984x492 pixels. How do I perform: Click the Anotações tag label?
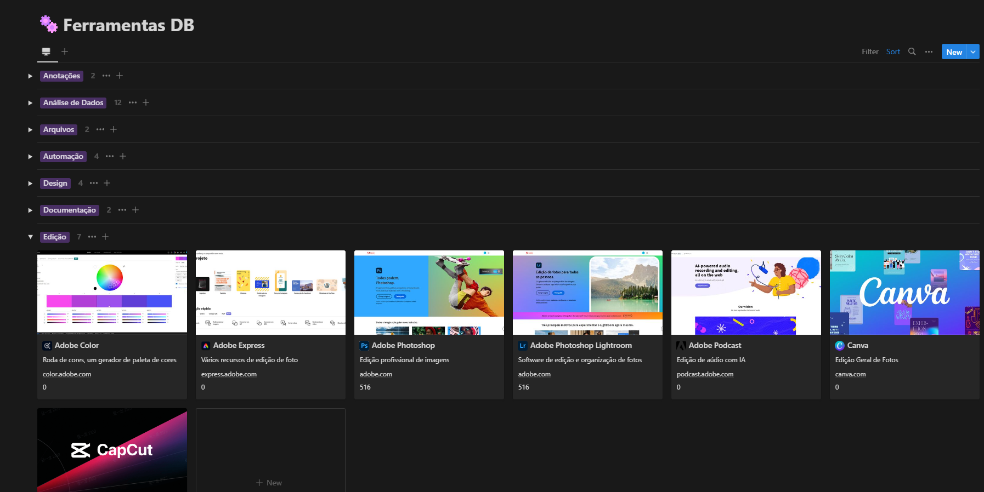(x=61, y=76)
